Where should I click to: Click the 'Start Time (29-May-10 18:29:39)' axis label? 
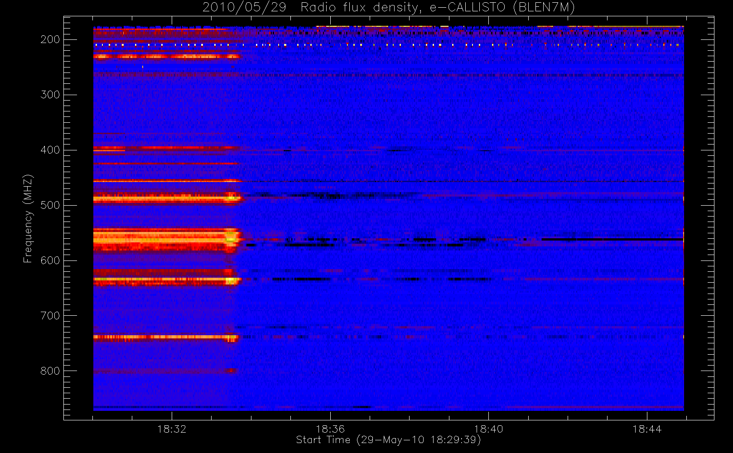click(x=388, y=440)
